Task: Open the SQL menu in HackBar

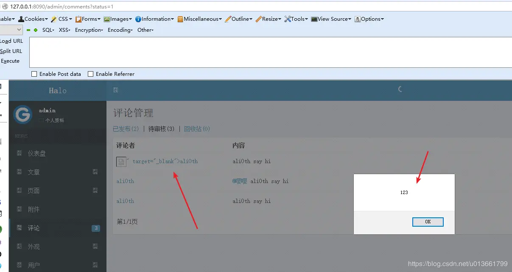Action: coord(48,30)
